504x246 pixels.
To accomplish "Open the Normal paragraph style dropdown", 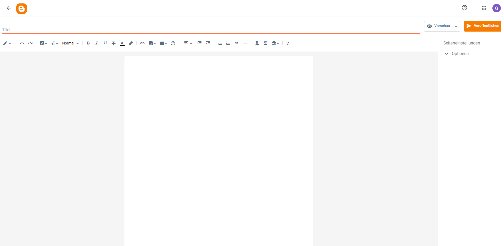I will 70,43.
